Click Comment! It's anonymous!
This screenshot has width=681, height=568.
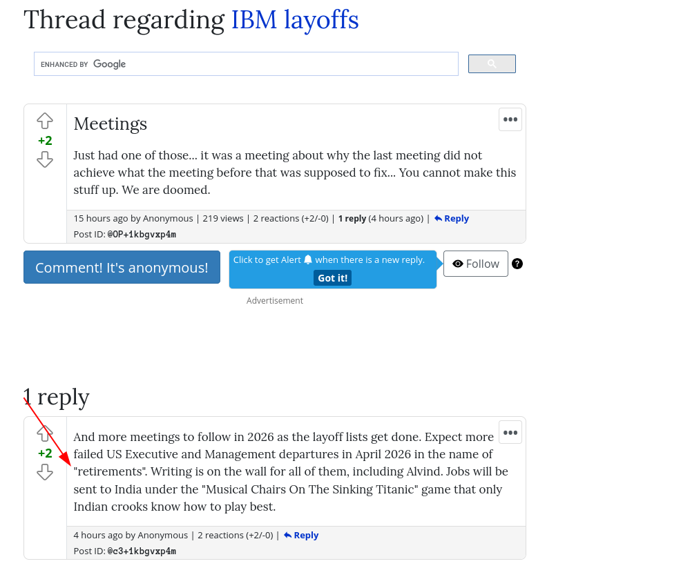coord(122,267)
